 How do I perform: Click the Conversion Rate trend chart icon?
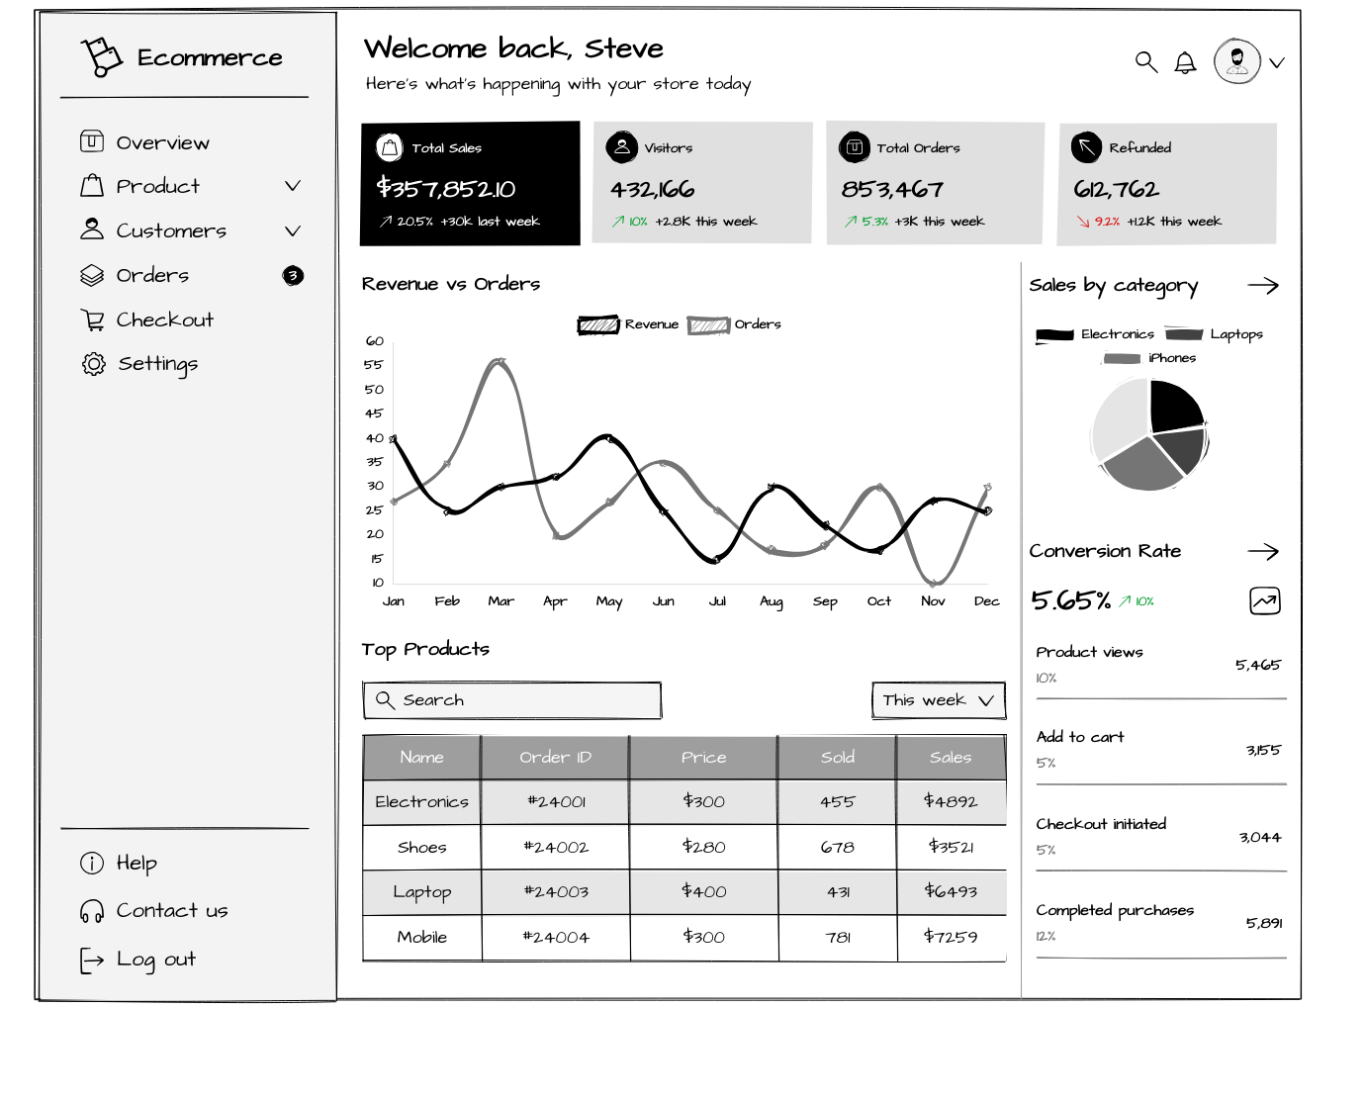tap(1264, 600)
